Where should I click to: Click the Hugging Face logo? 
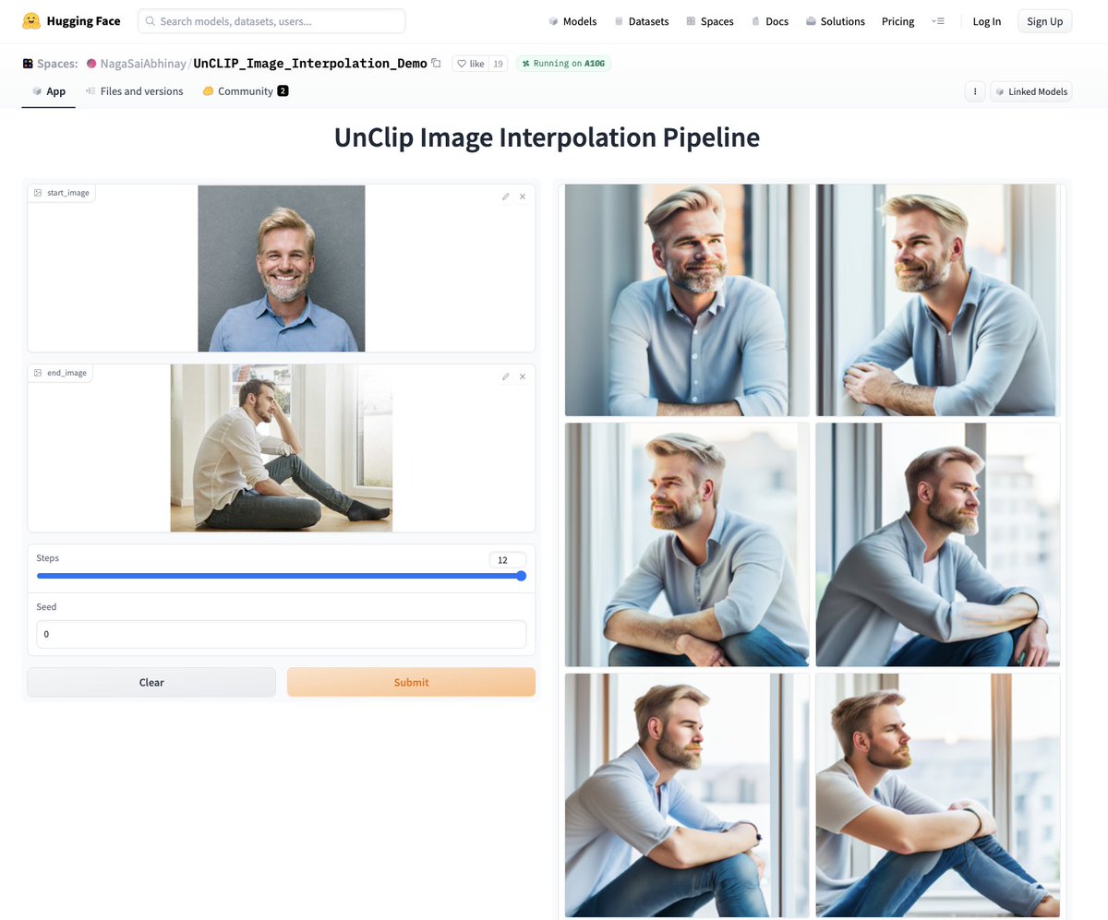[x=71, y=21]
